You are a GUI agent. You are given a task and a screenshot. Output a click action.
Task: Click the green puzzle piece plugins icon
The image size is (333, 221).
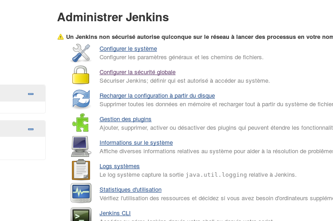point(81,122)
